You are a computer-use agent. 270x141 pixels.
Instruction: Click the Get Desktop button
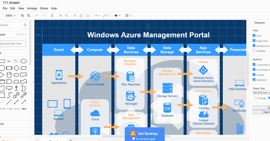point(144,134)
